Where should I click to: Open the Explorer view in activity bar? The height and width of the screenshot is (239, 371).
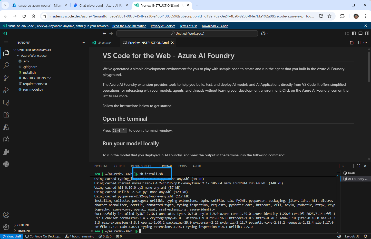[x=6, y=53]
